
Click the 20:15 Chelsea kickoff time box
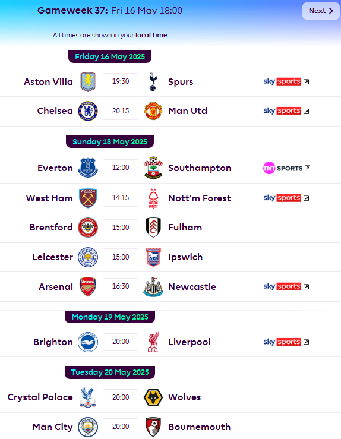(x=121, y=111)
